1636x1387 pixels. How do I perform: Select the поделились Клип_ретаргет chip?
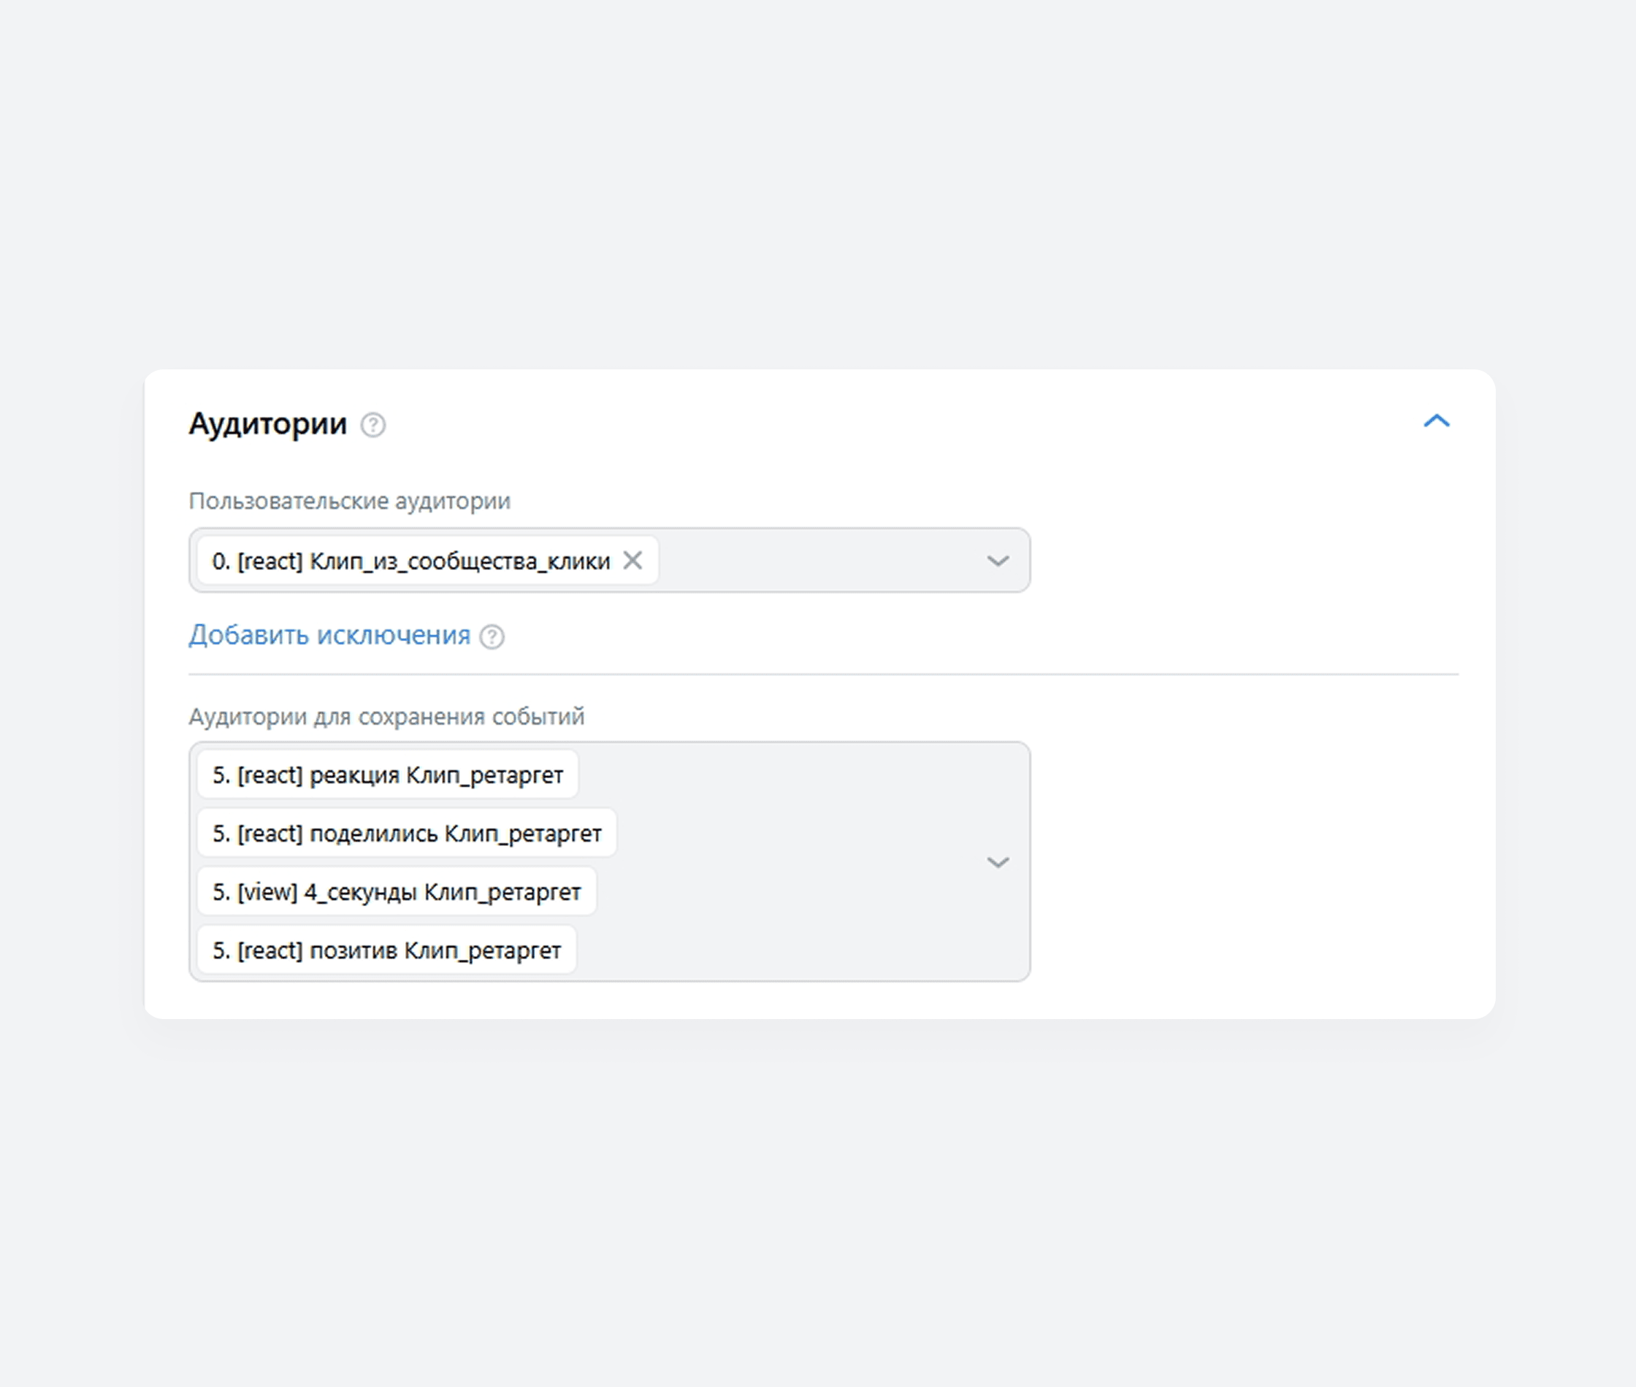click(407, 833)
